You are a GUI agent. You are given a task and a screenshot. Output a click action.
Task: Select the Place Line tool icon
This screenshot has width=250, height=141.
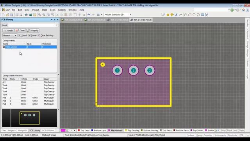pyautogui.click(x=164, y=15)
